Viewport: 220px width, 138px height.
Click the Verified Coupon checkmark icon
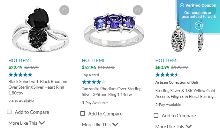point(182,5)
